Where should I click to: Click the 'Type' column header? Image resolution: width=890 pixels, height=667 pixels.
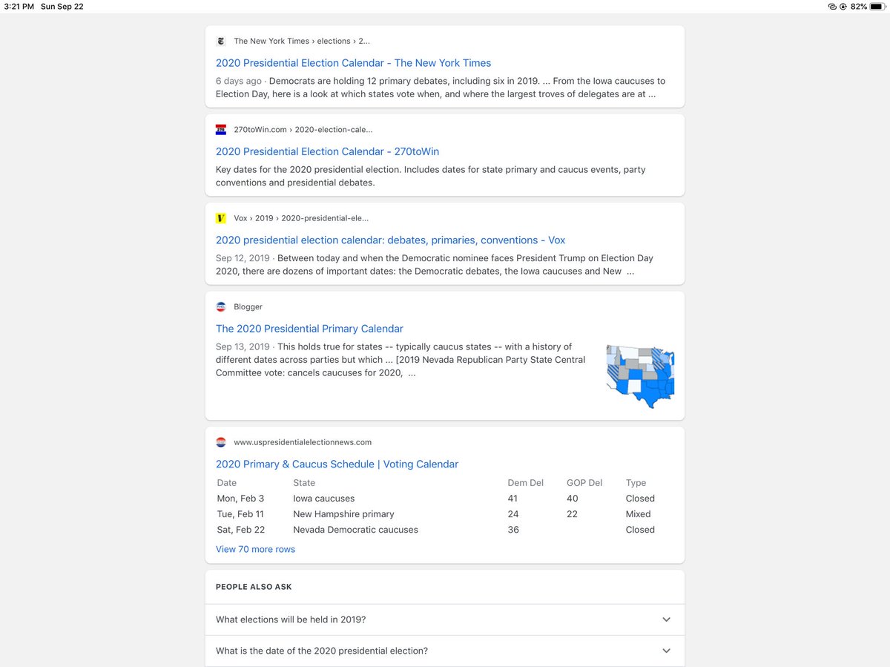(x=636, y=483)
